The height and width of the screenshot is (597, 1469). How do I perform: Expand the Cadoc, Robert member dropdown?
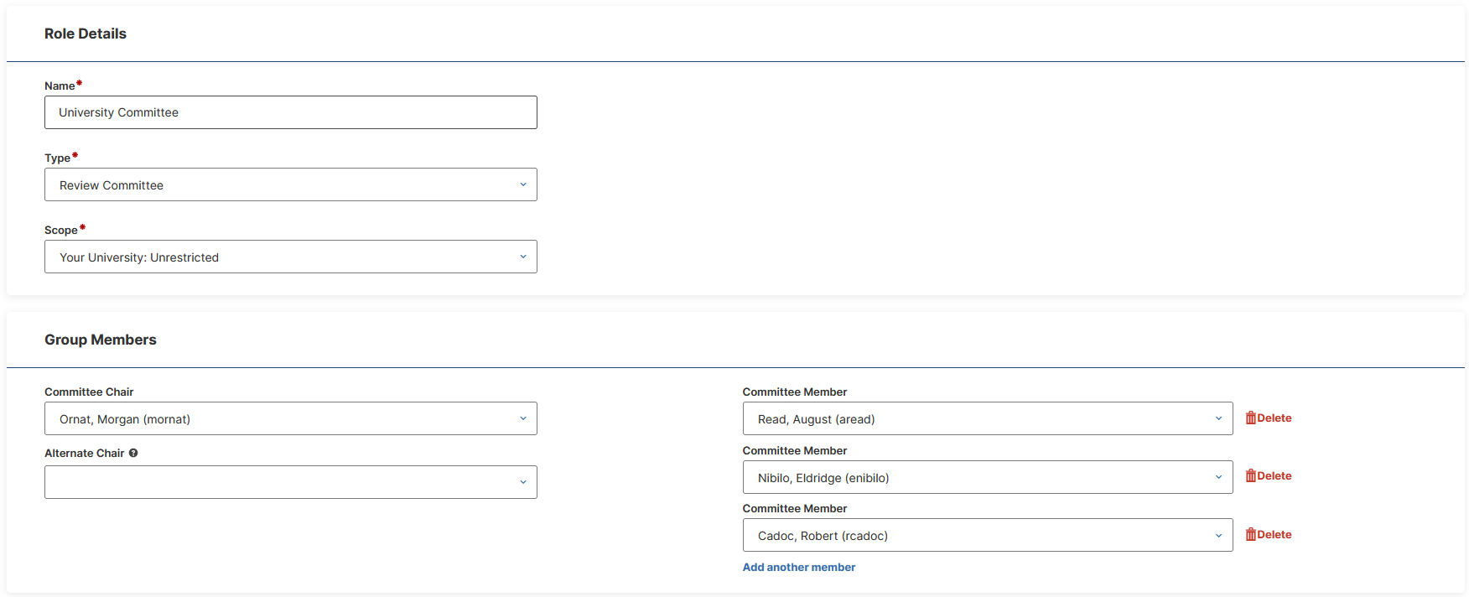988,535
